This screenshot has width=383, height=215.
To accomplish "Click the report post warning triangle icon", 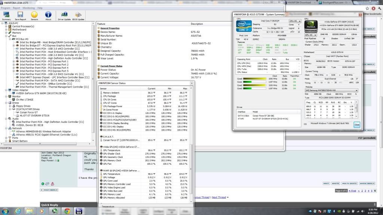I will click(52, 184).
